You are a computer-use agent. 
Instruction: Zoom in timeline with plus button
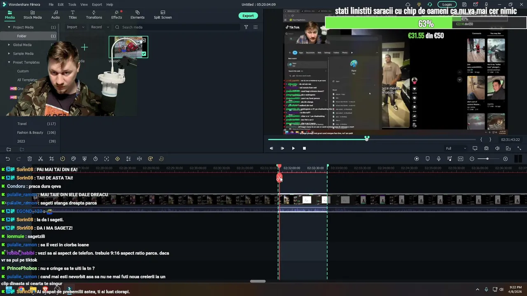pyautogui.click(x=506, y=159)
